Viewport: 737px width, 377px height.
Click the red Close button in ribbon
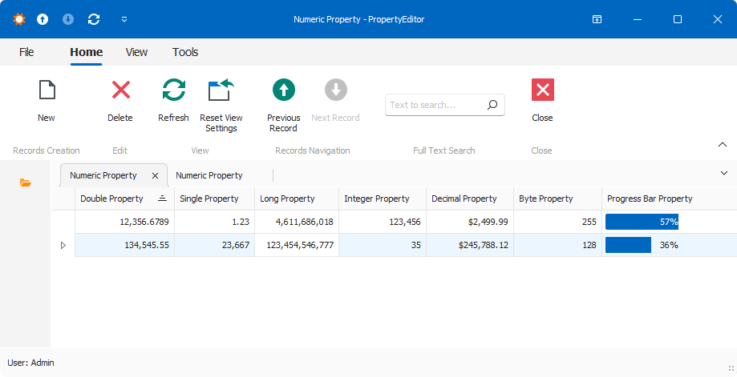click(x=542, y=100)
